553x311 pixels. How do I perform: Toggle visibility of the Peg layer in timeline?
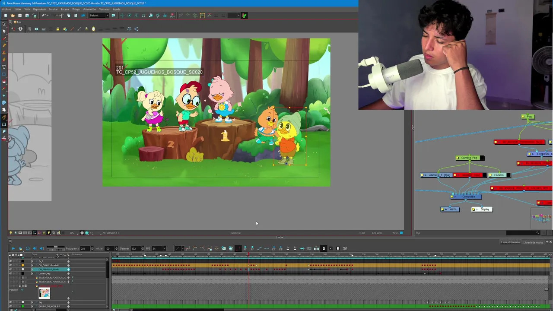pyautogui.click(x=10, y=302)
